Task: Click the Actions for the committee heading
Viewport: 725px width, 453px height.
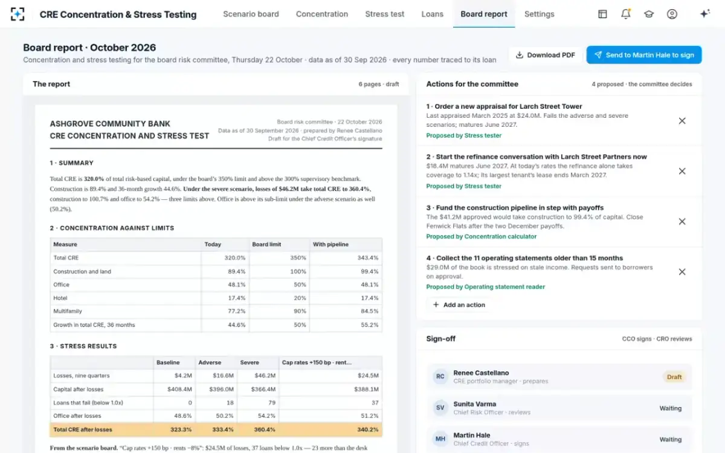Action: coord(472,84)
